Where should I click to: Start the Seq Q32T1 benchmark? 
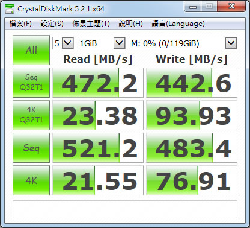[x=31, y=83]
